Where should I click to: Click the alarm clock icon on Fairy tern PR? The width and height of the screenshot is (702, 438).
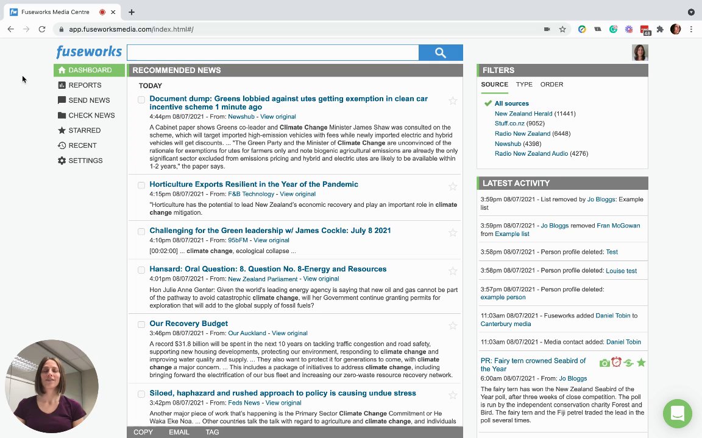coord(617,362)
